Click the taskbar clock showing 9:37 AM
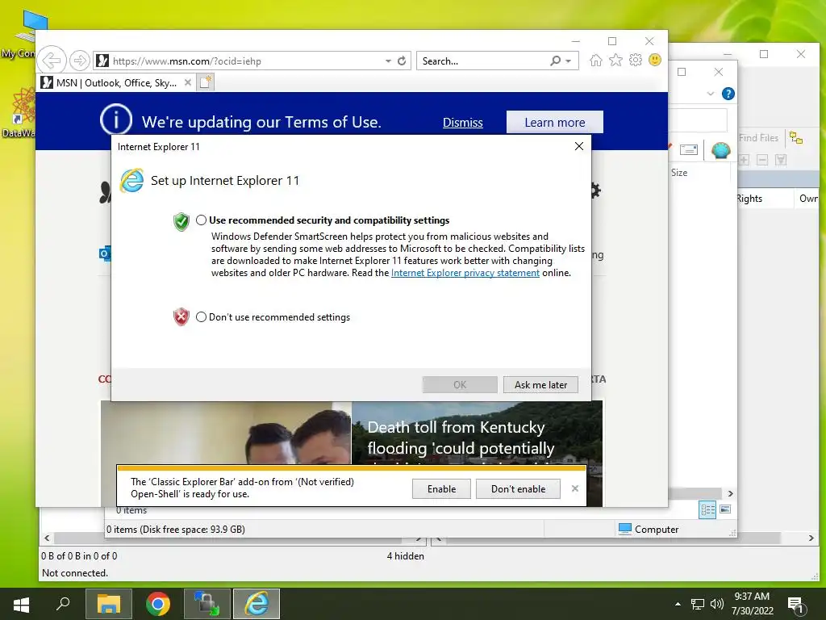826x620 pixels. point(752,604)
